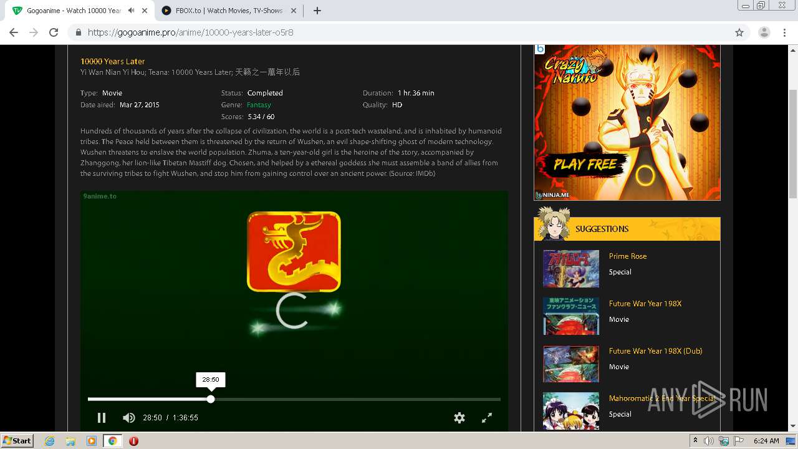Open system tray volume control
This screenshot has height=449, width=798.
click(x=709, y=441)
